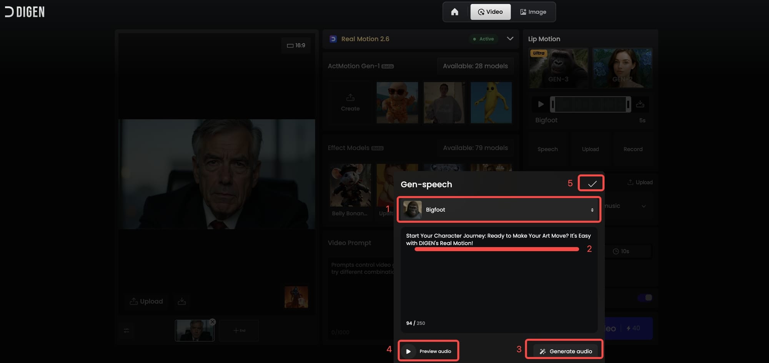Play the Bigfoot audio clip

[541, 104]
